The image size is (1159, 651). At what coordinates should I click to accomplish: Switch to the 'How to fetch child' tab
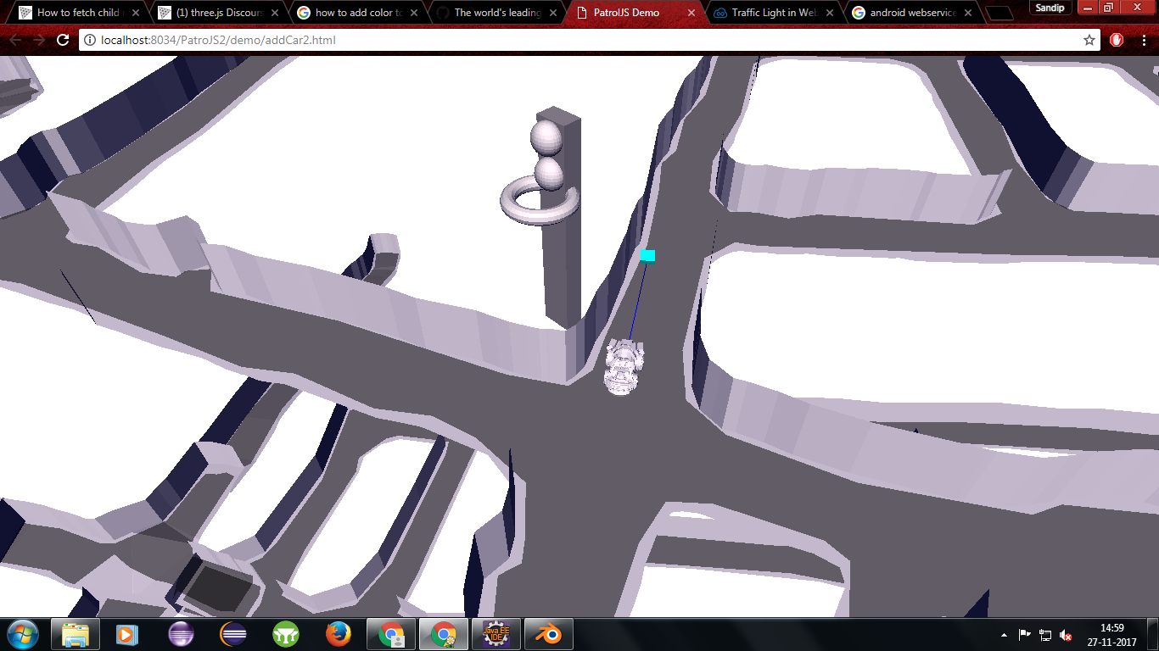[76, 13]
